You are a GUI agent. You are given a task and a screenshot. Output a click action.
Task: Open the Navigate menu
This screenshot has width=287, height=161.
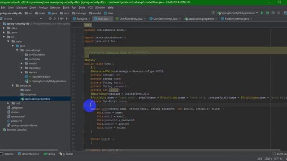point(22,8)
